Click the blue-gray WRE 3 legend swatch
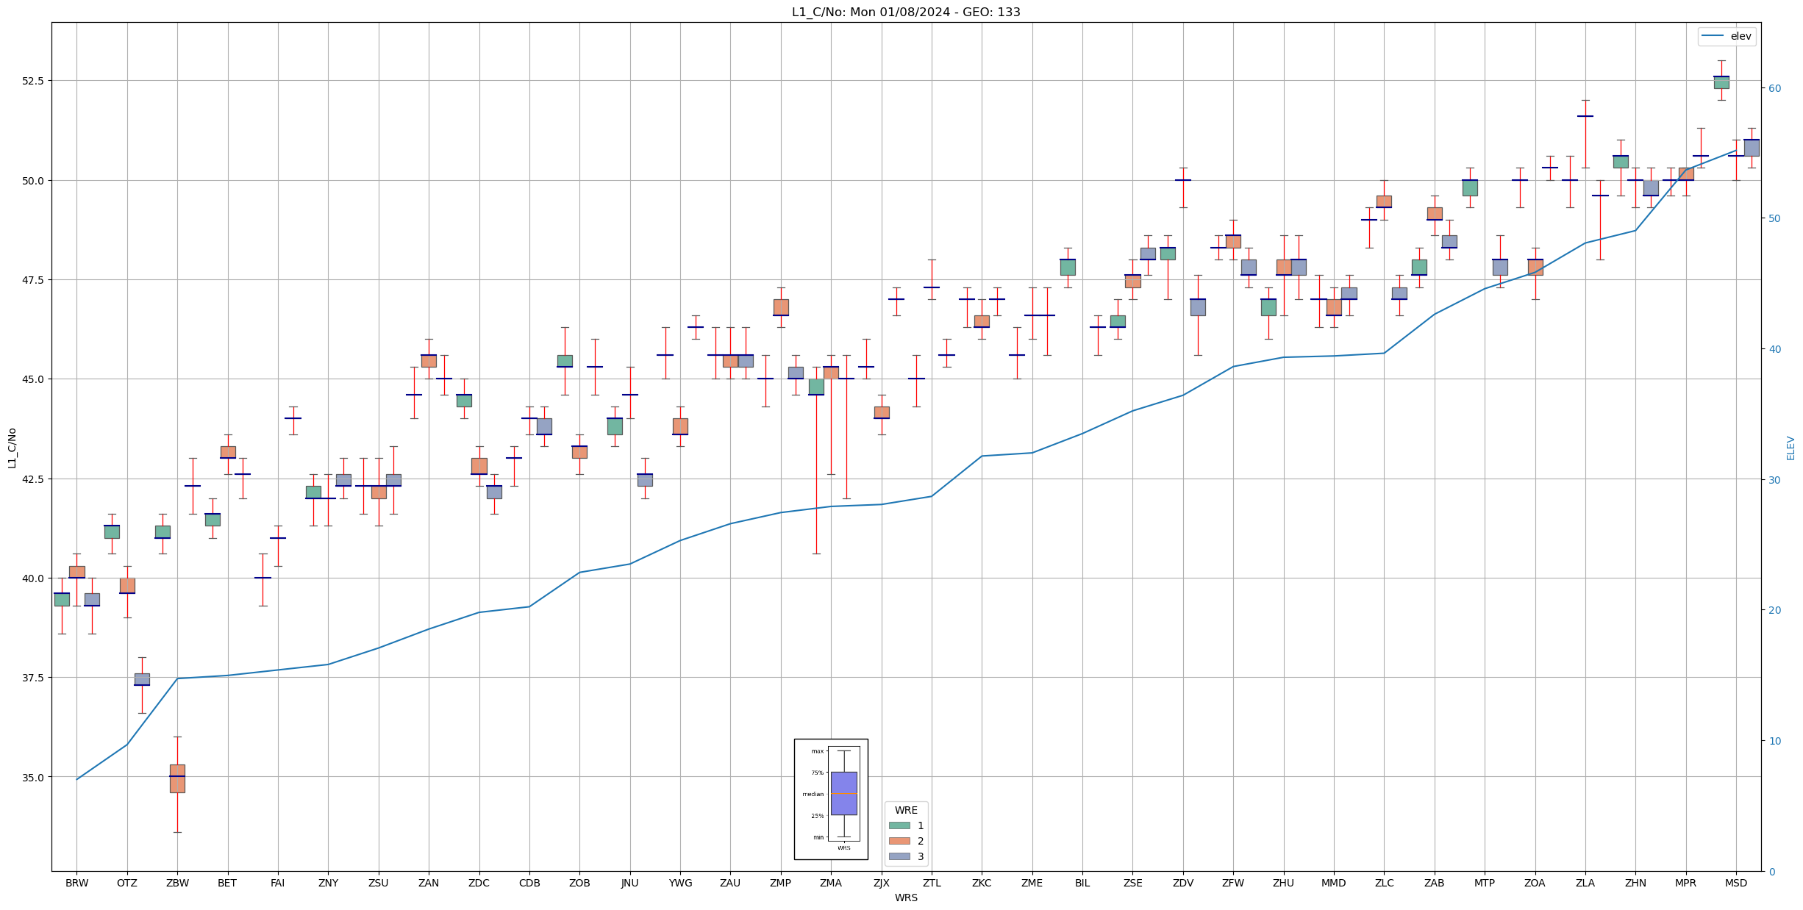 [x=899, y=856]
